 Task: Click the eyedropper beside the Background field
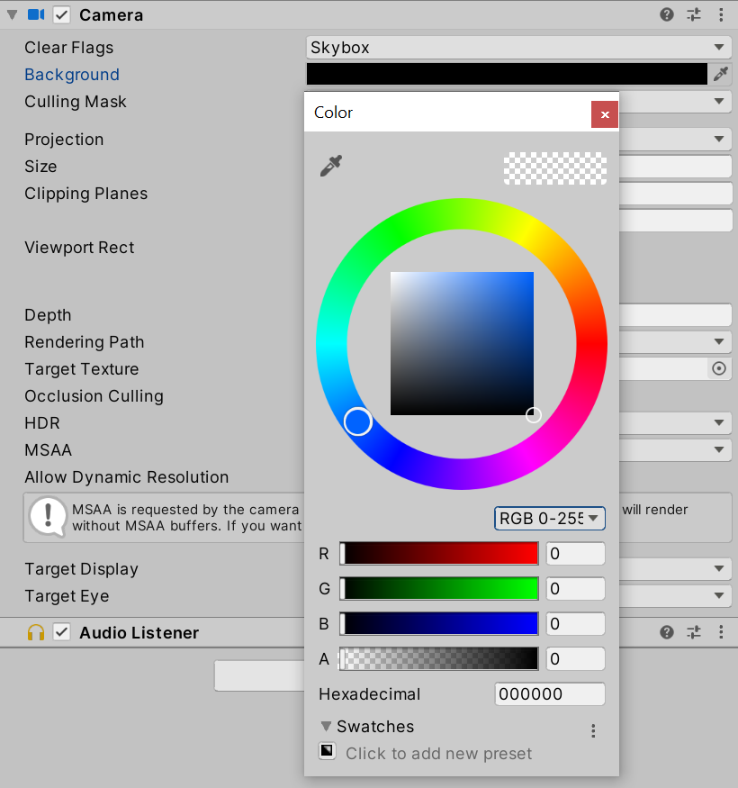[720, 75]
